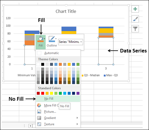This screenshot has width=149, height=130.
Task: Choose the Picture... fill option
Action: tap(58, 112)
